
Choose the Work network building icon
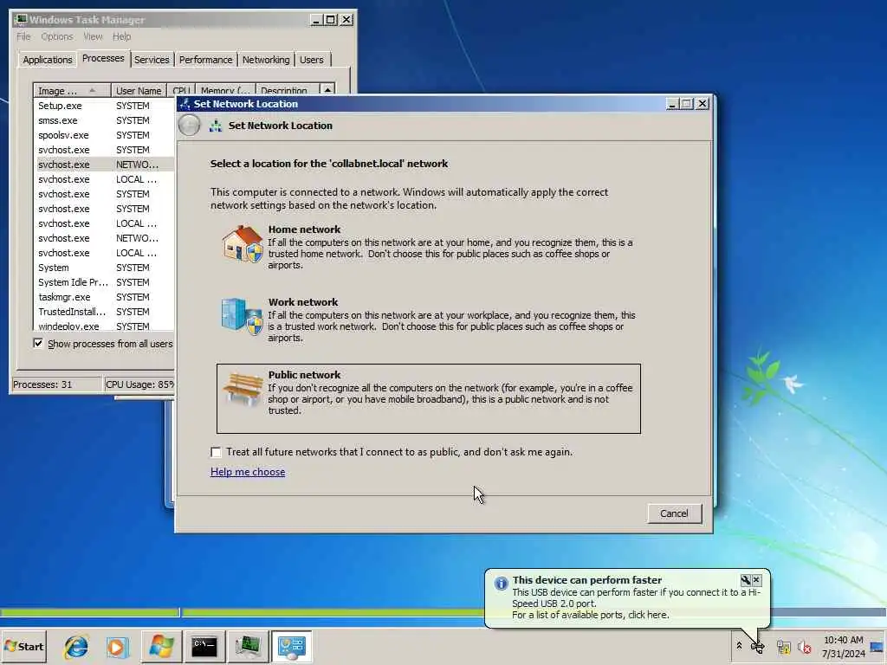pyautogui.click(x=243, y=316)
